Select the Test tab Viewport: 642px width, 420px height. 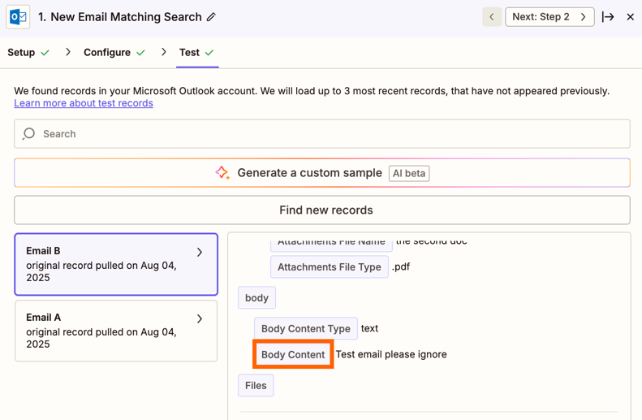[x=189, y=53]
